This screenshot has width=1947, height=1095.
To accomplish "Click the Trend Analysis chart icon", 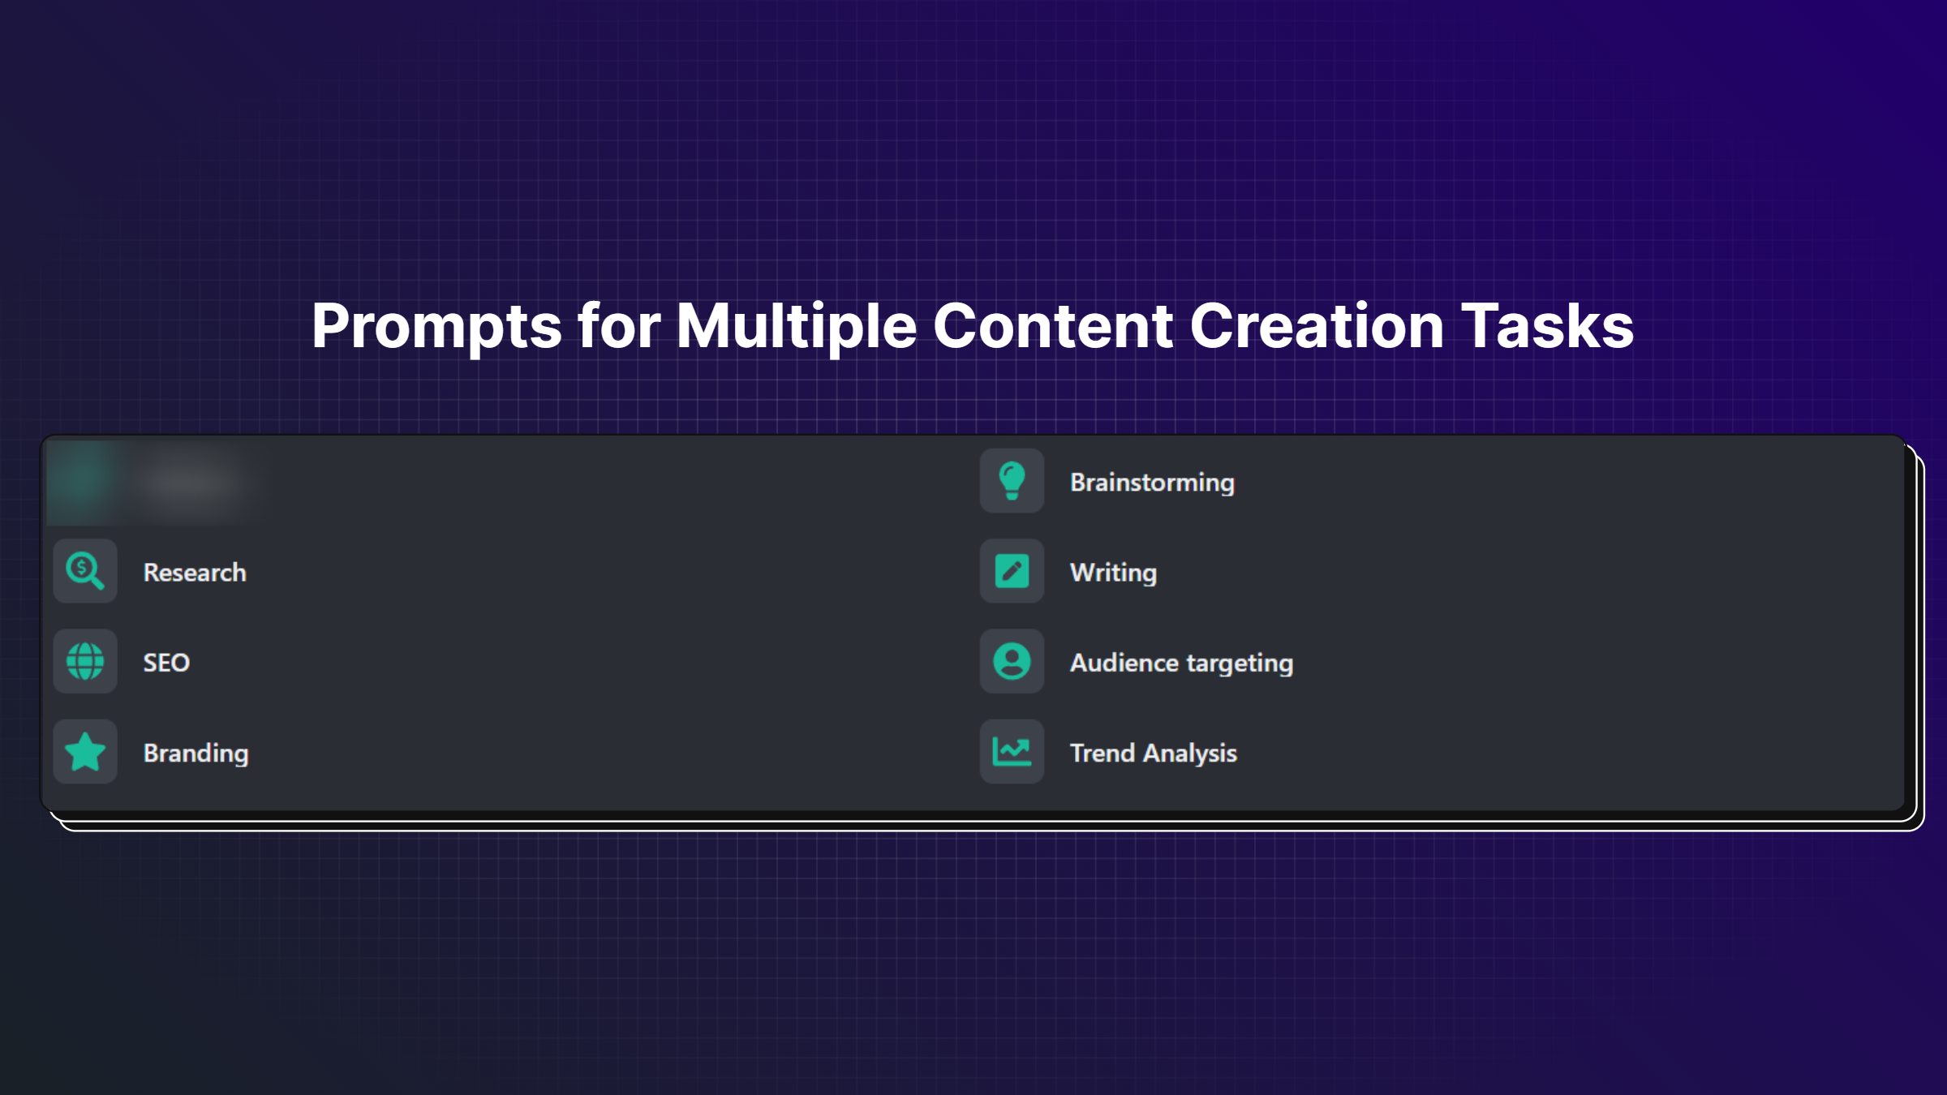I will tap(1012, 751).
